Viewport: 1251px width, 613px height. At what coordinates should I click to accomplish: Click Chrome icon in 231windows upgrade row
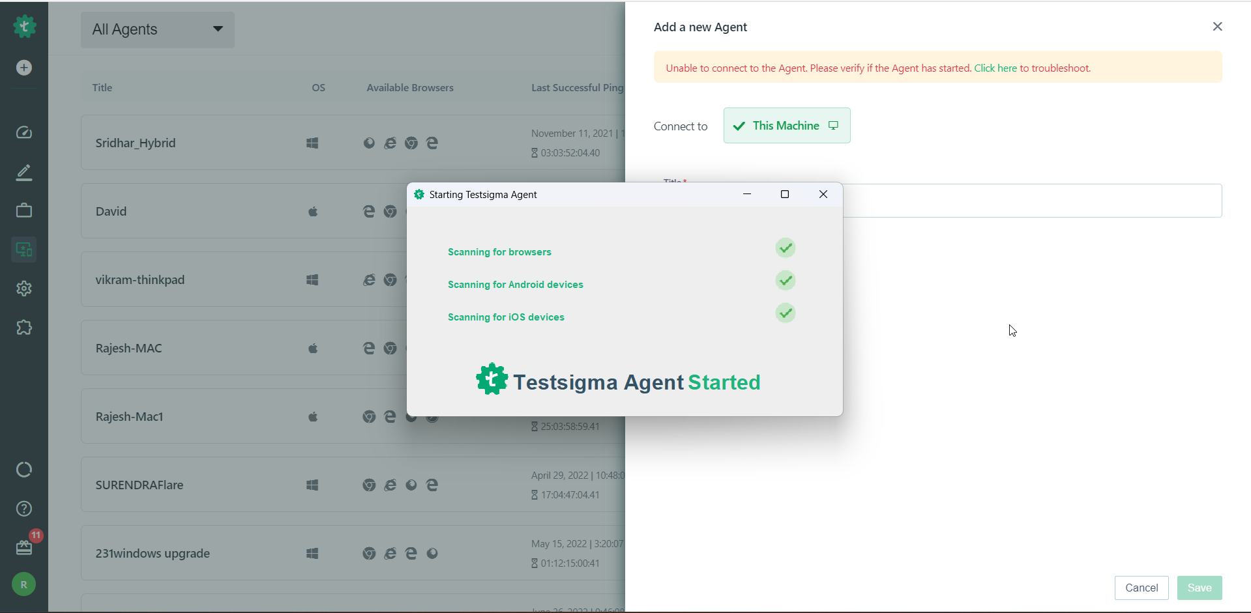(369, 554)
